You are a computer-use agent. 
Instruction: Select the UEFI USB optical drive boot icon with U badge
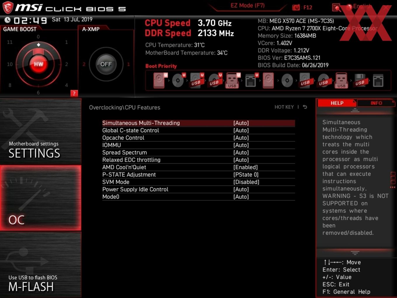(x=215, y=80)
